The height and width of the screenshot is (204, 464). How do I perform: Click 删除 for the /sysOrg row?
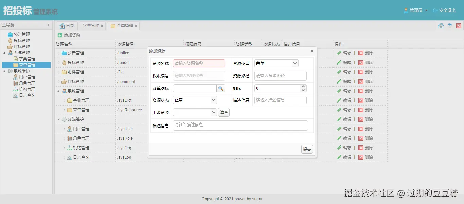pos(366,148)
